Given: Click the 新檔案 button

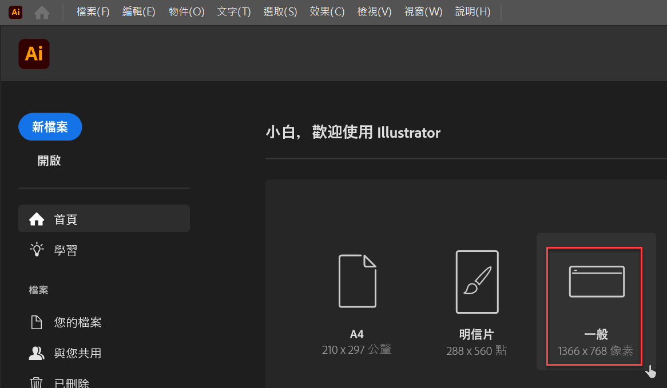Looking at the screenshot, I should pyautogui.click(x=50, y=127).
